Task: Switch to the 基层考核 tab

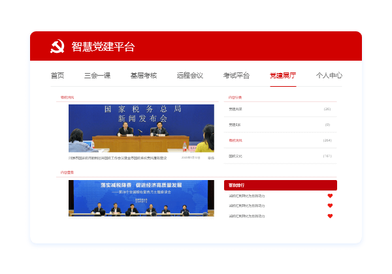Action: 144,76
